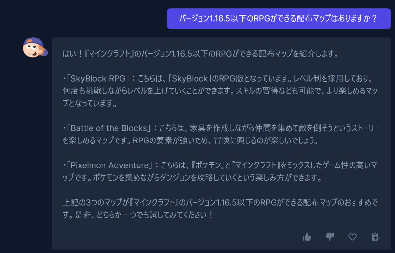This screenshot has width=395, height=253.
Task: Click the thumbs down icon
Action: click(330, 237)
